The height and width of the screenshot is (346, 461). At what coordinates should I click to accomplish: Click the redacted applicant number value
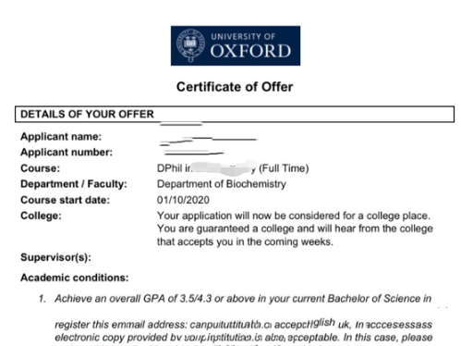194,153
